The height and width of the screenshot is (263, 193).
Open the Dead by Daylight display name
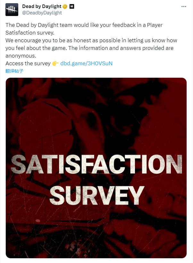click(x=42, y=7)
